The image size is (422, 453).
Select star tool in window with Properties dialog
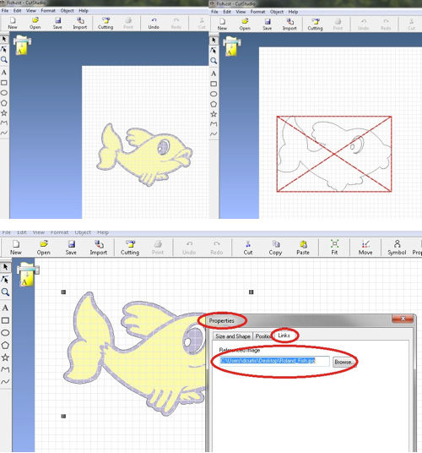[5, 357]
